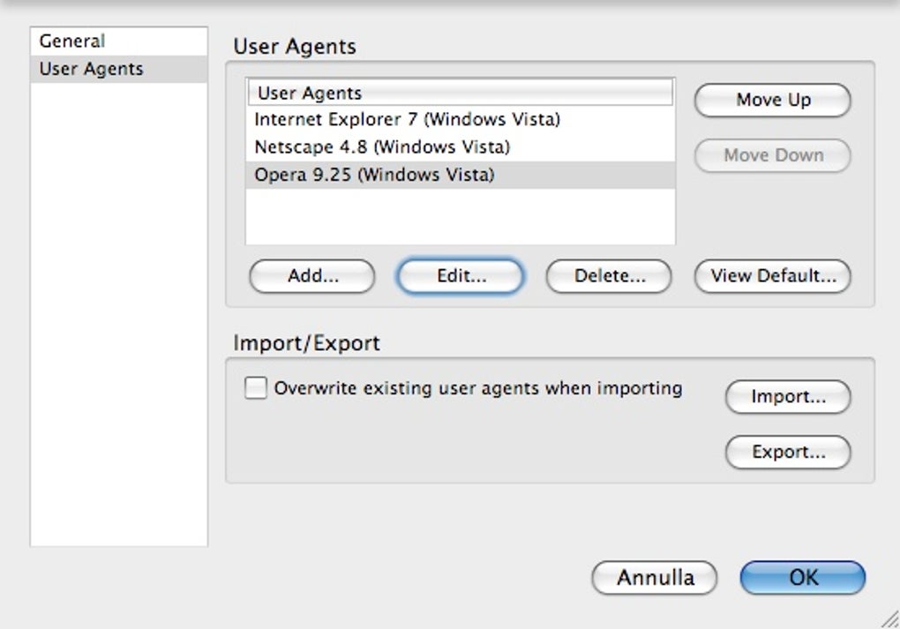Select Netscape 4.8 (Windows Vista) entry

(382, 147)
